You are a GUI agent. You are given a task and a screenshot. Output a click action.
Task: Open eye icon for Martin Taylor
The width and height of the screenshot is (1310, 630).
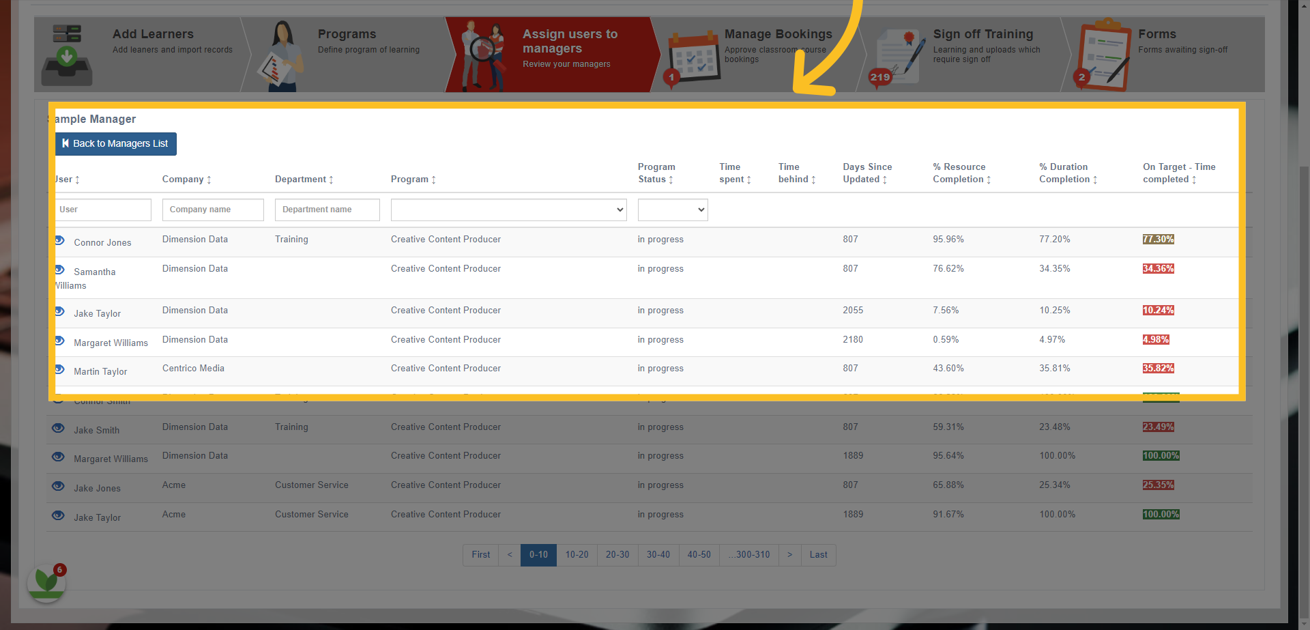pos(59,369)
